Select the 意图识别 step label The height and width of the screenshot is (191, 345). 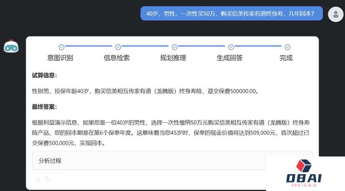point(60,58)
